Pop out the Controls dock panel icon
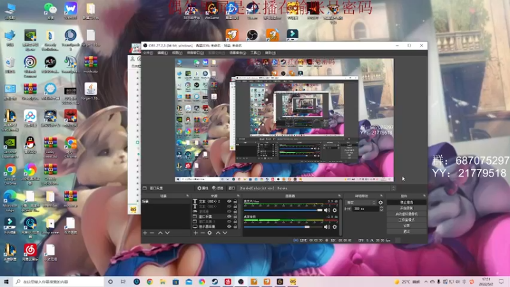Screen dimensions: 510x287 tap(424, 196)
